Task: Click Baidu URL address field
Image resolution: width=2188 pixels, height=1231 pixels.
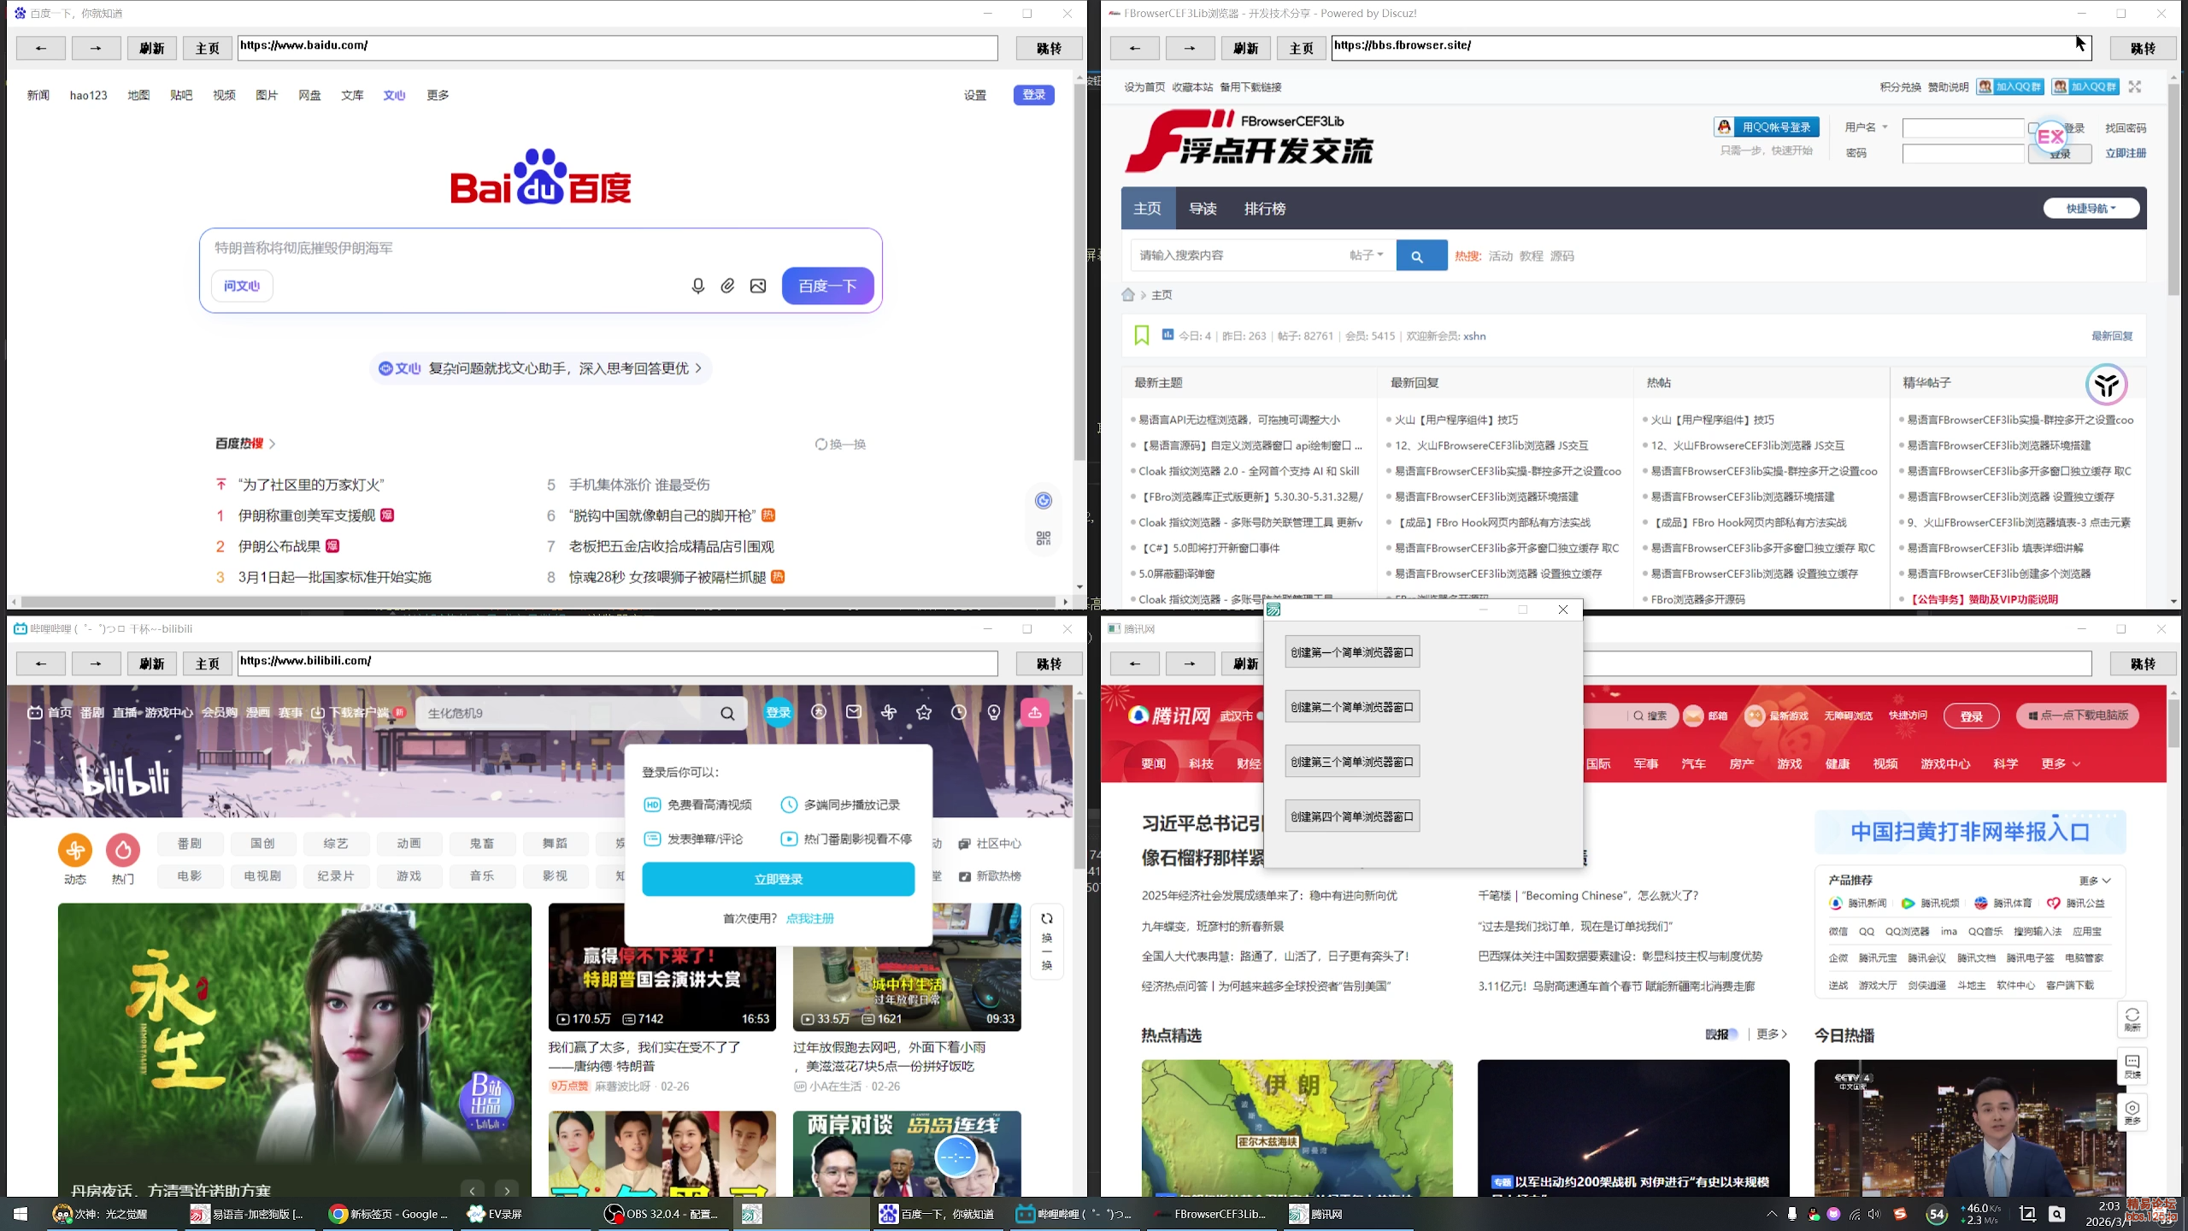Action: (x=618, y=48)
